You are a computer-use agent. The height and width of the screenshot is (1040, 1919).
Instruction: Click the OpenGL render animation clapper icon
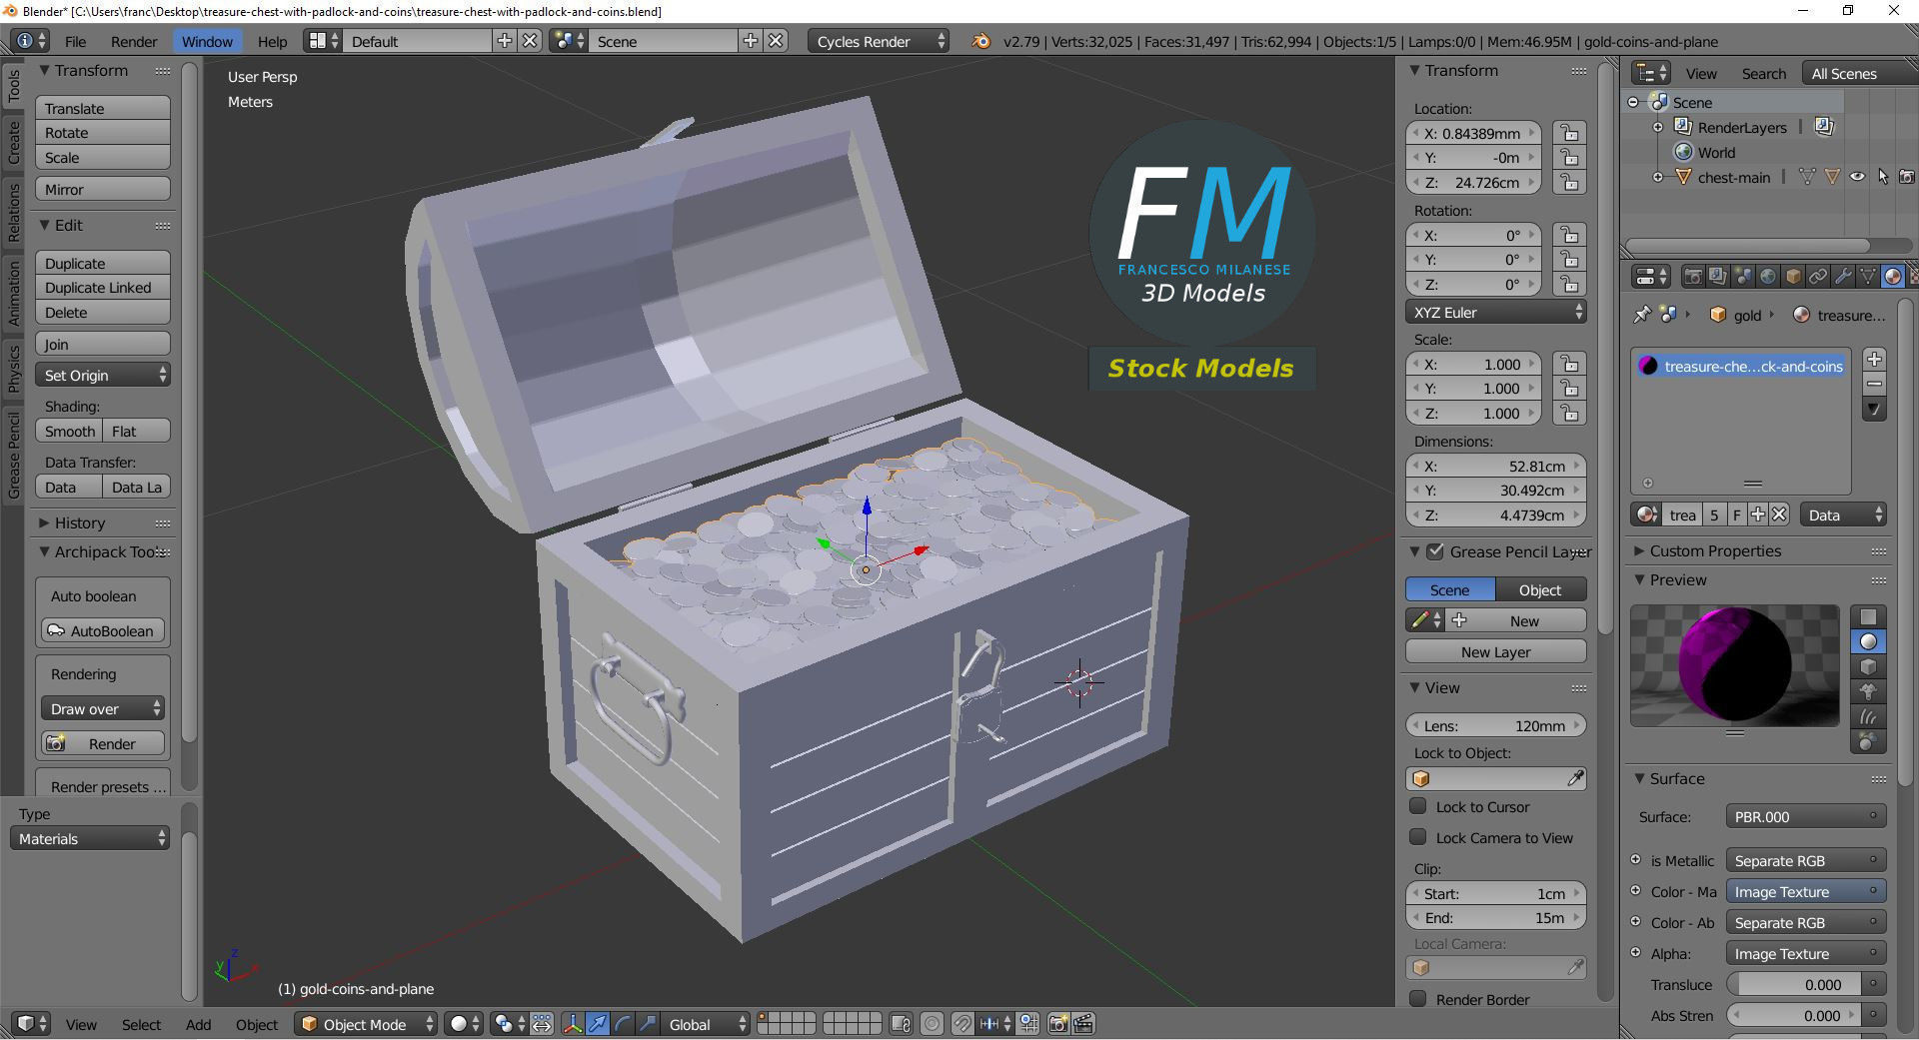1083,1024
